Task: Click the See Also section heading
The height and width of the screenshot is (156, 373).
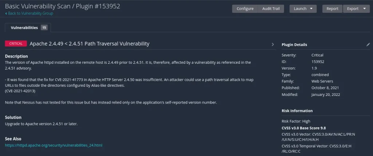Action: (13, 139)
